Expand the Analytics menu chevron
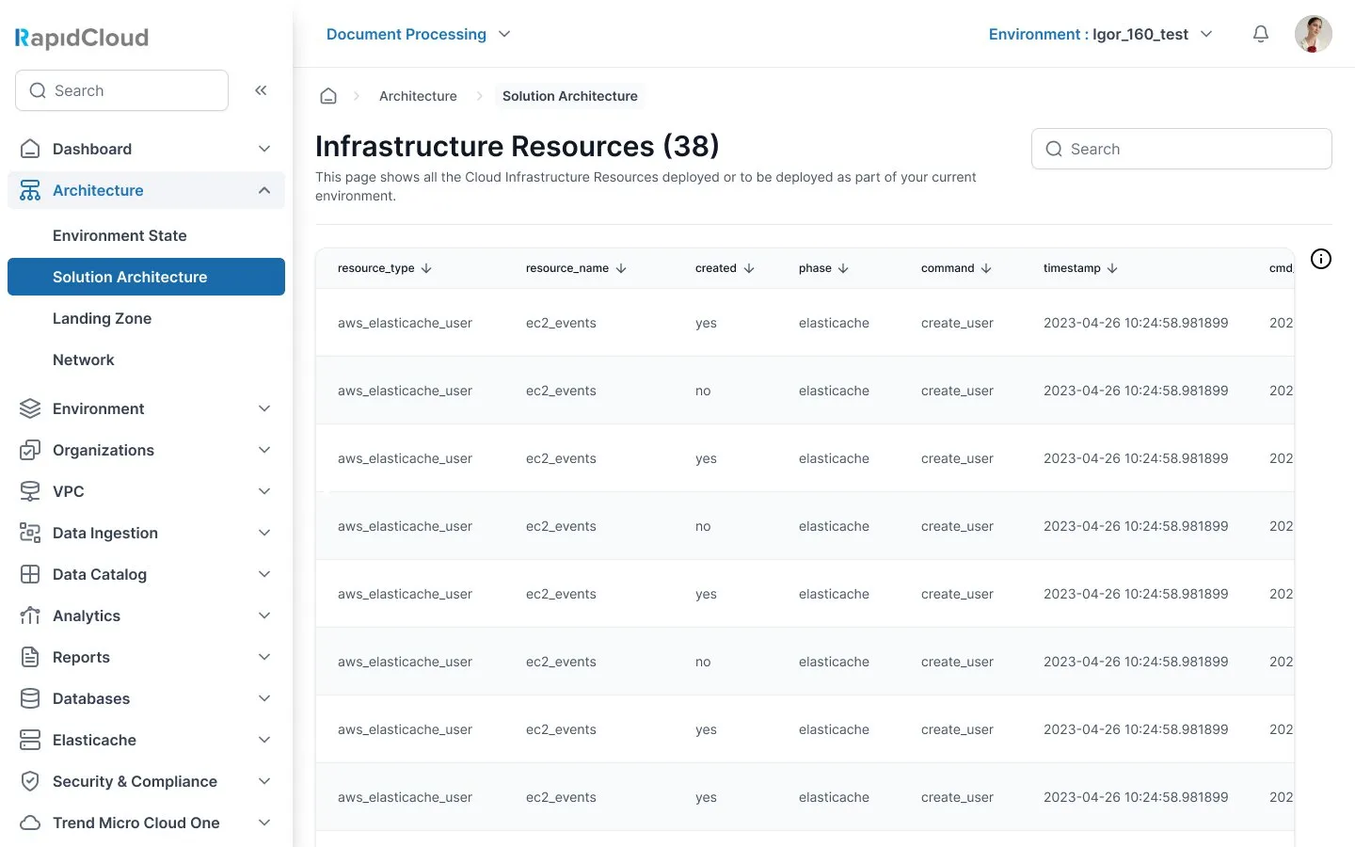The height and width of the screenshot is (847, 1355). (x=264, y=615)
